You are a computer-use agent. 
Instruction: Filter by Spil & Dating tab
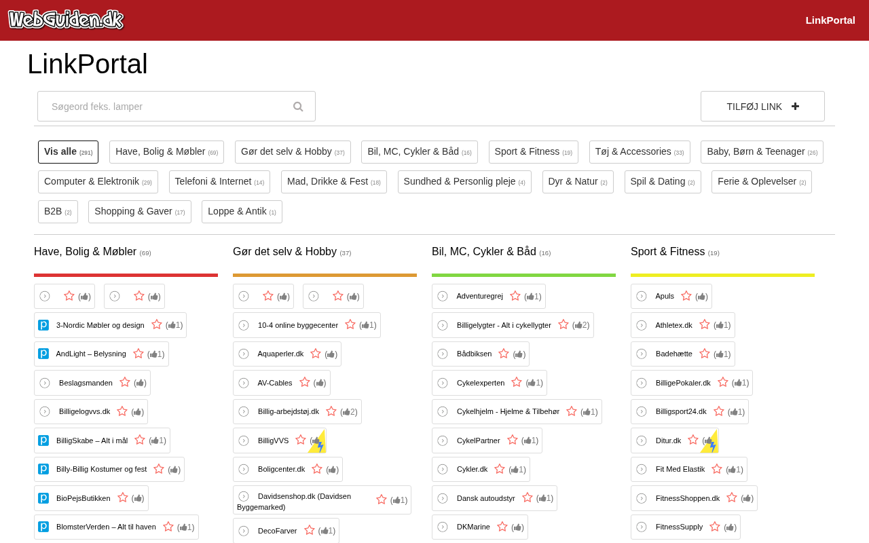[x=663, y=182]
